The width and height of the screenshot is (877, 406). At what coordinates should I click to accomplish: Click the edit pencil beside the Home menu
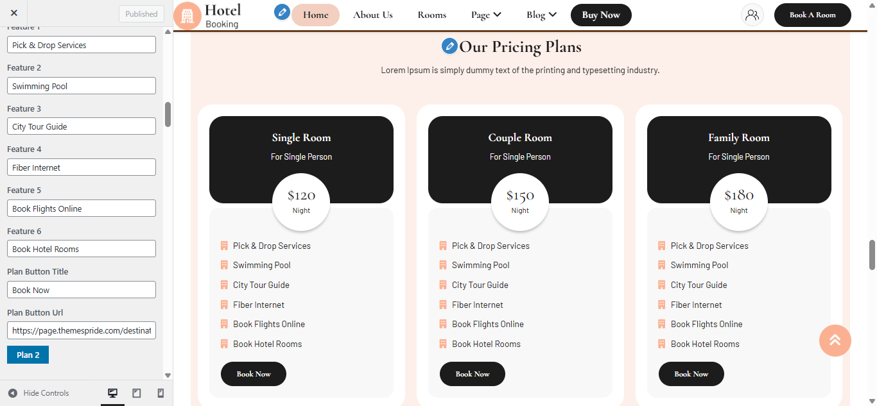tap(282, 12)
